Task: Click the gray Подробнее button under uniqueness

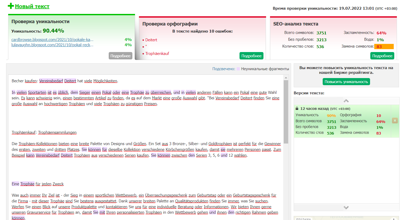Action: click(x=120, y=56)
